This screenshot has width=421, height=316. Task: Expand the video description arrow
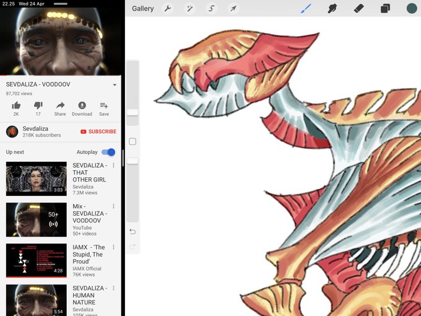point(115,85)
